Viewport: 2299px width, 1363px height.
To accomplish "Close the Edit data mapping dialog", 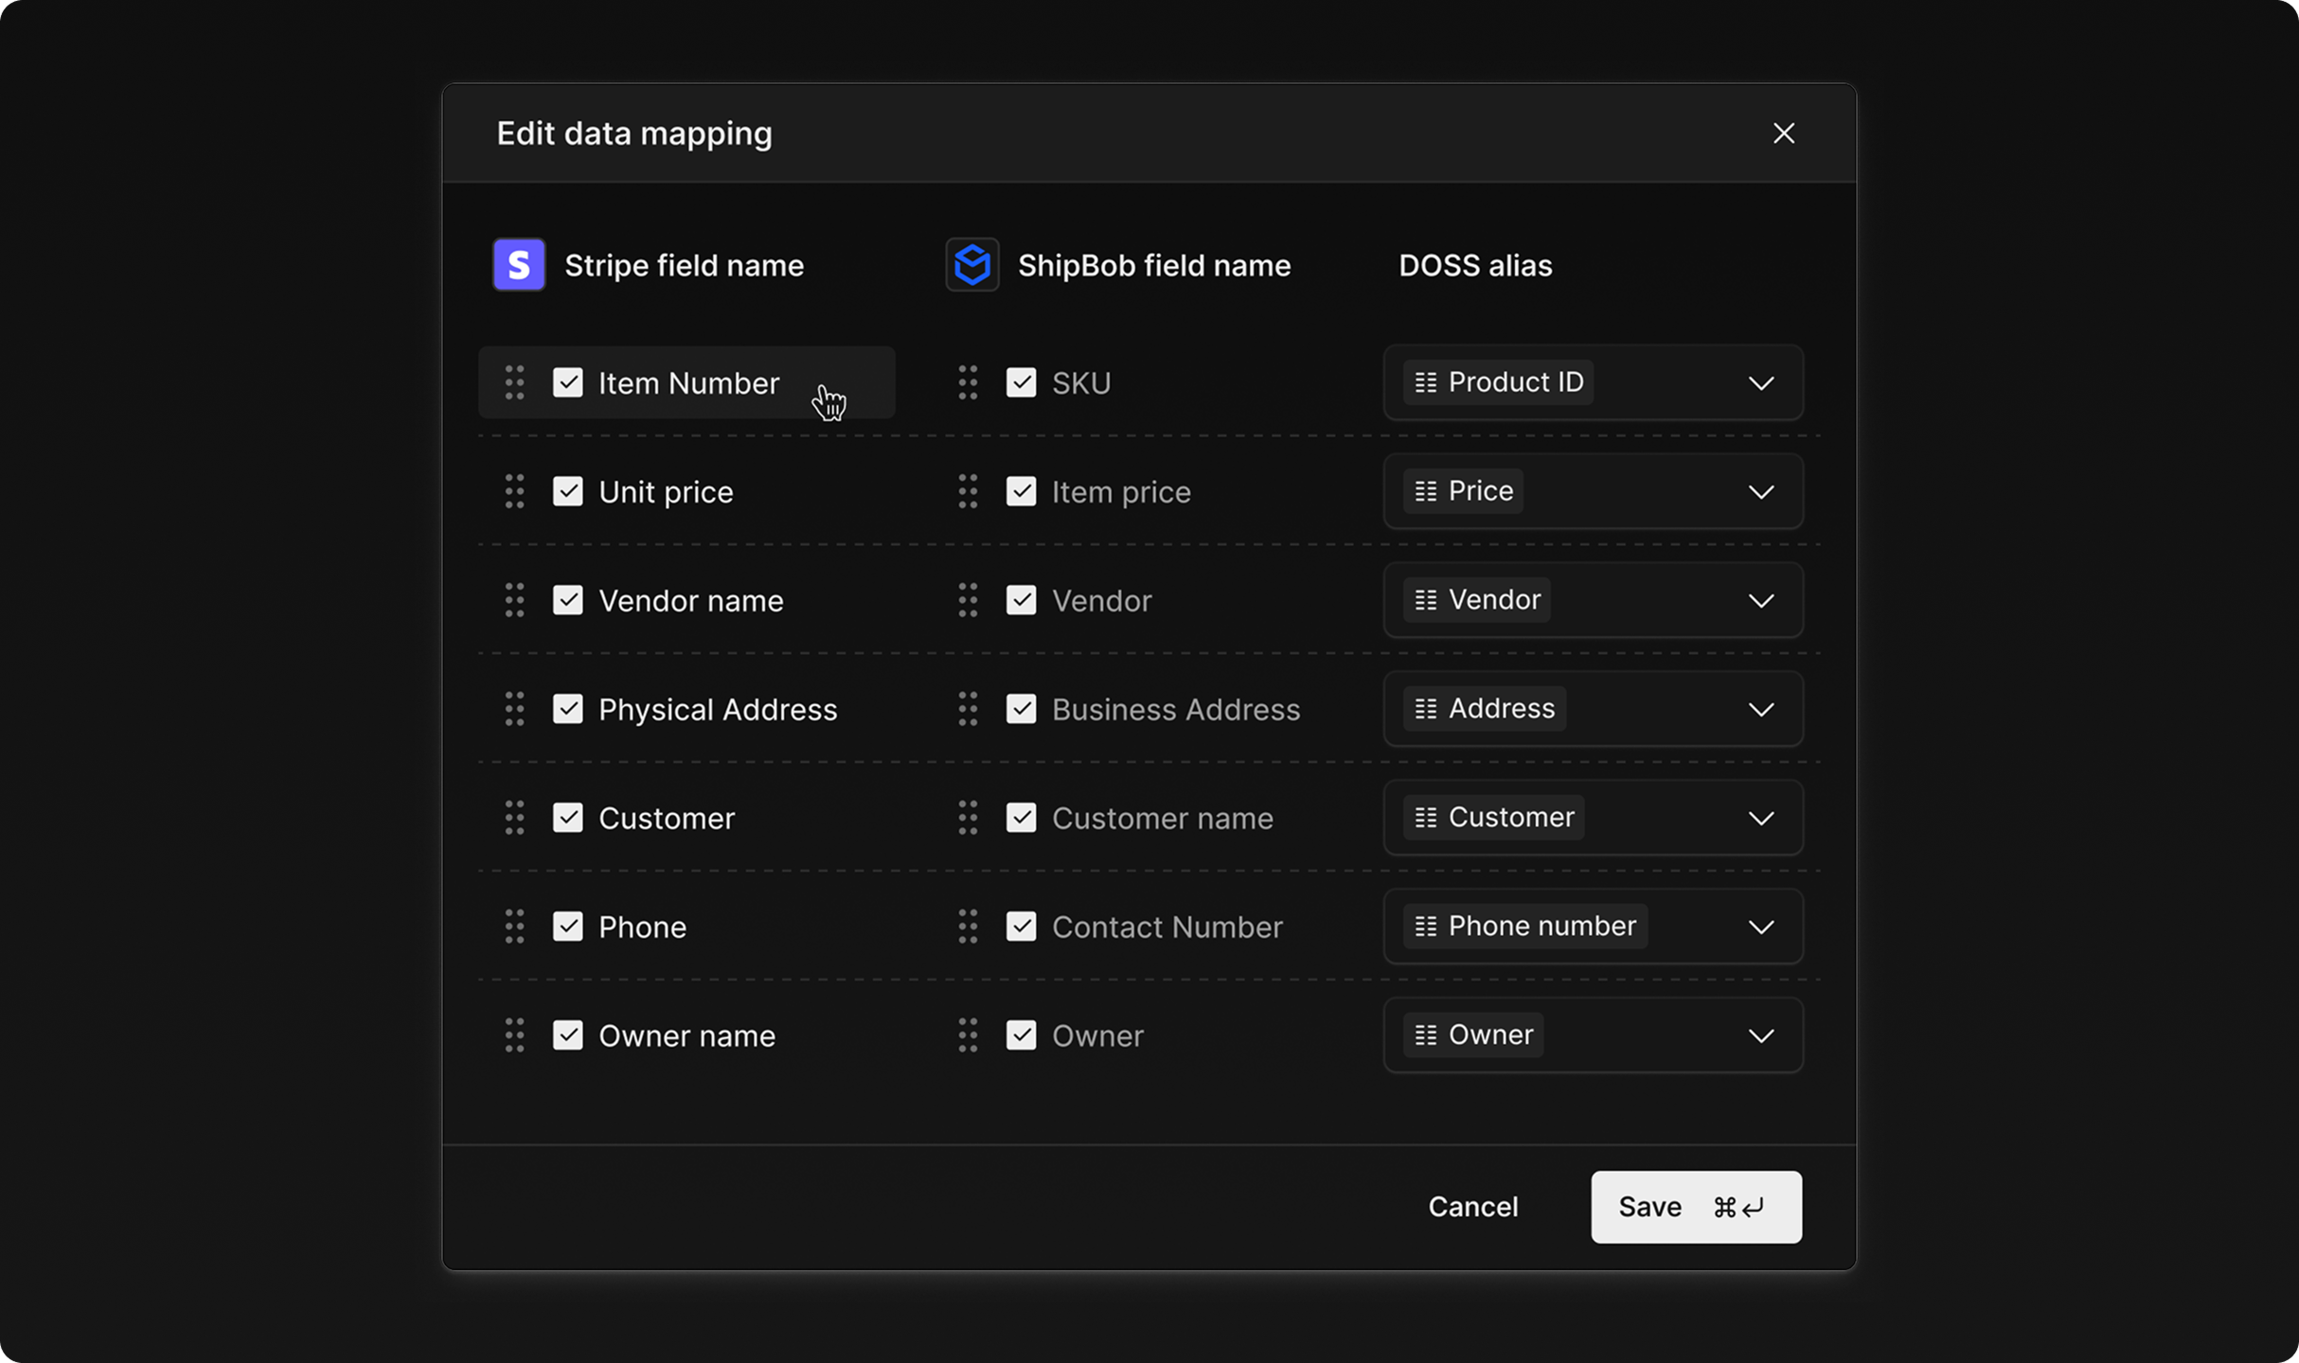I will pos(1783,133).
